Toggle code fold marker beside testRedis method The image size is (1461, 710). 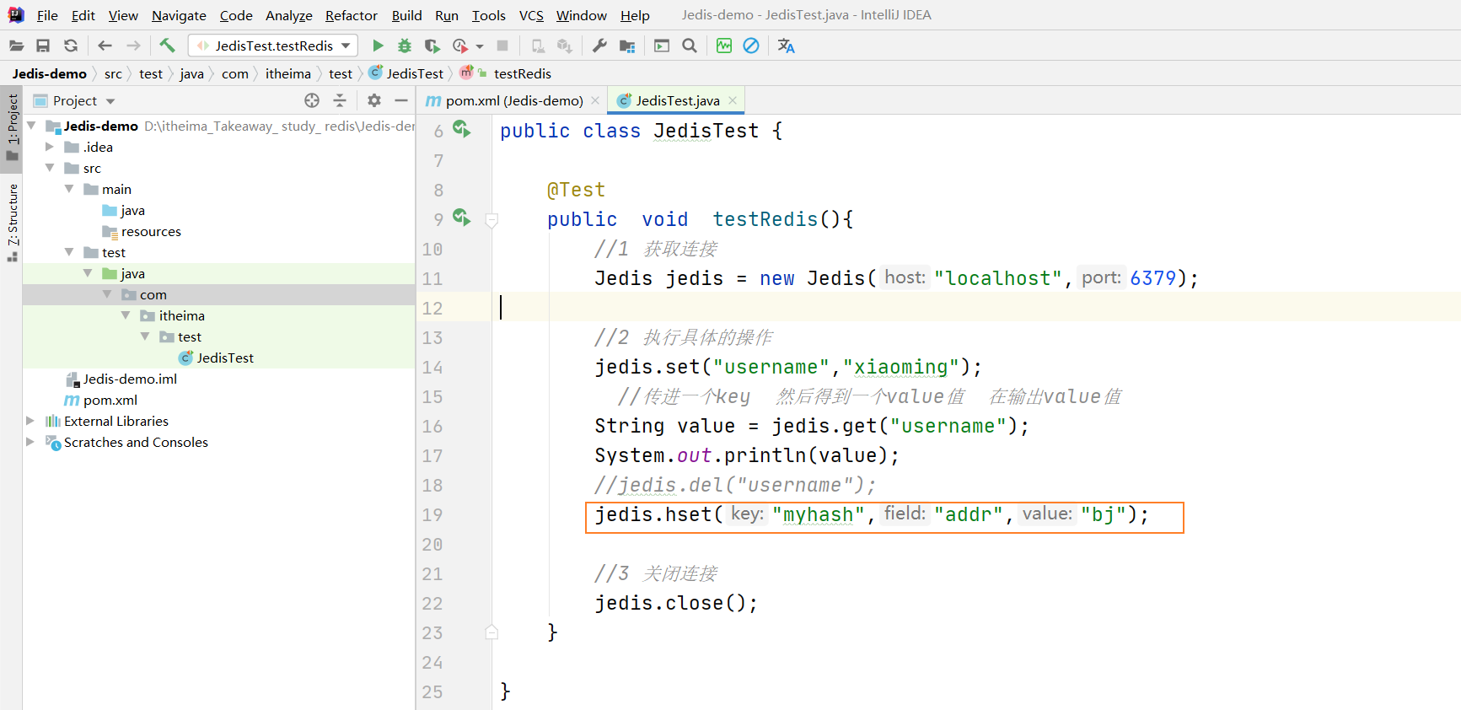(492, 221)
